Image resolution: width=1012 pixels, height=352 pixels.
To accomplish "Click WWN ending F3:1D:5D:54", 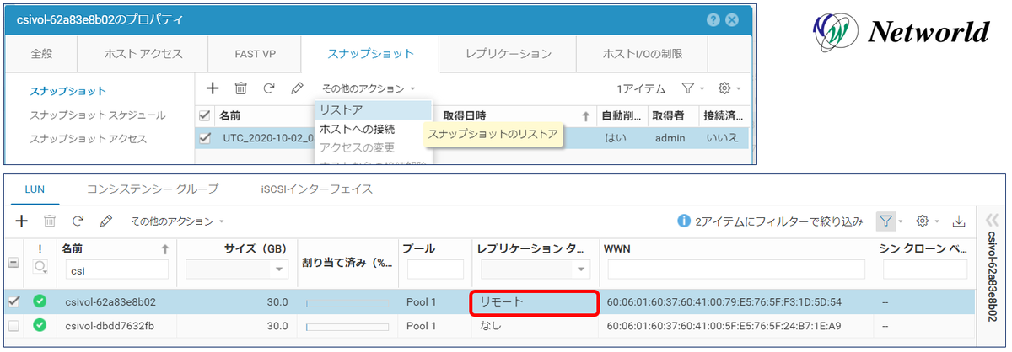I will [x=723, y=301].
